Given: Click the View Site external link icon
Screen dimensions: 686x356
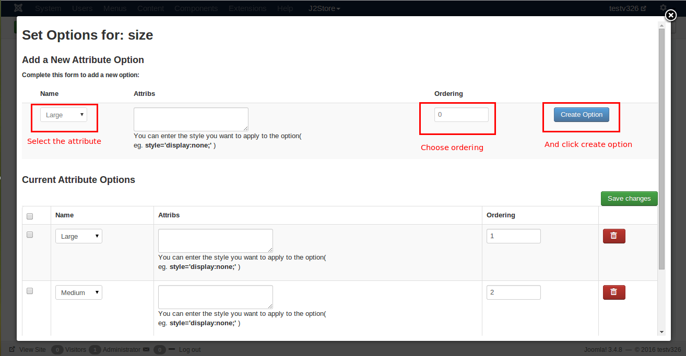Looking at the screenshot, I should pos(12,350).
